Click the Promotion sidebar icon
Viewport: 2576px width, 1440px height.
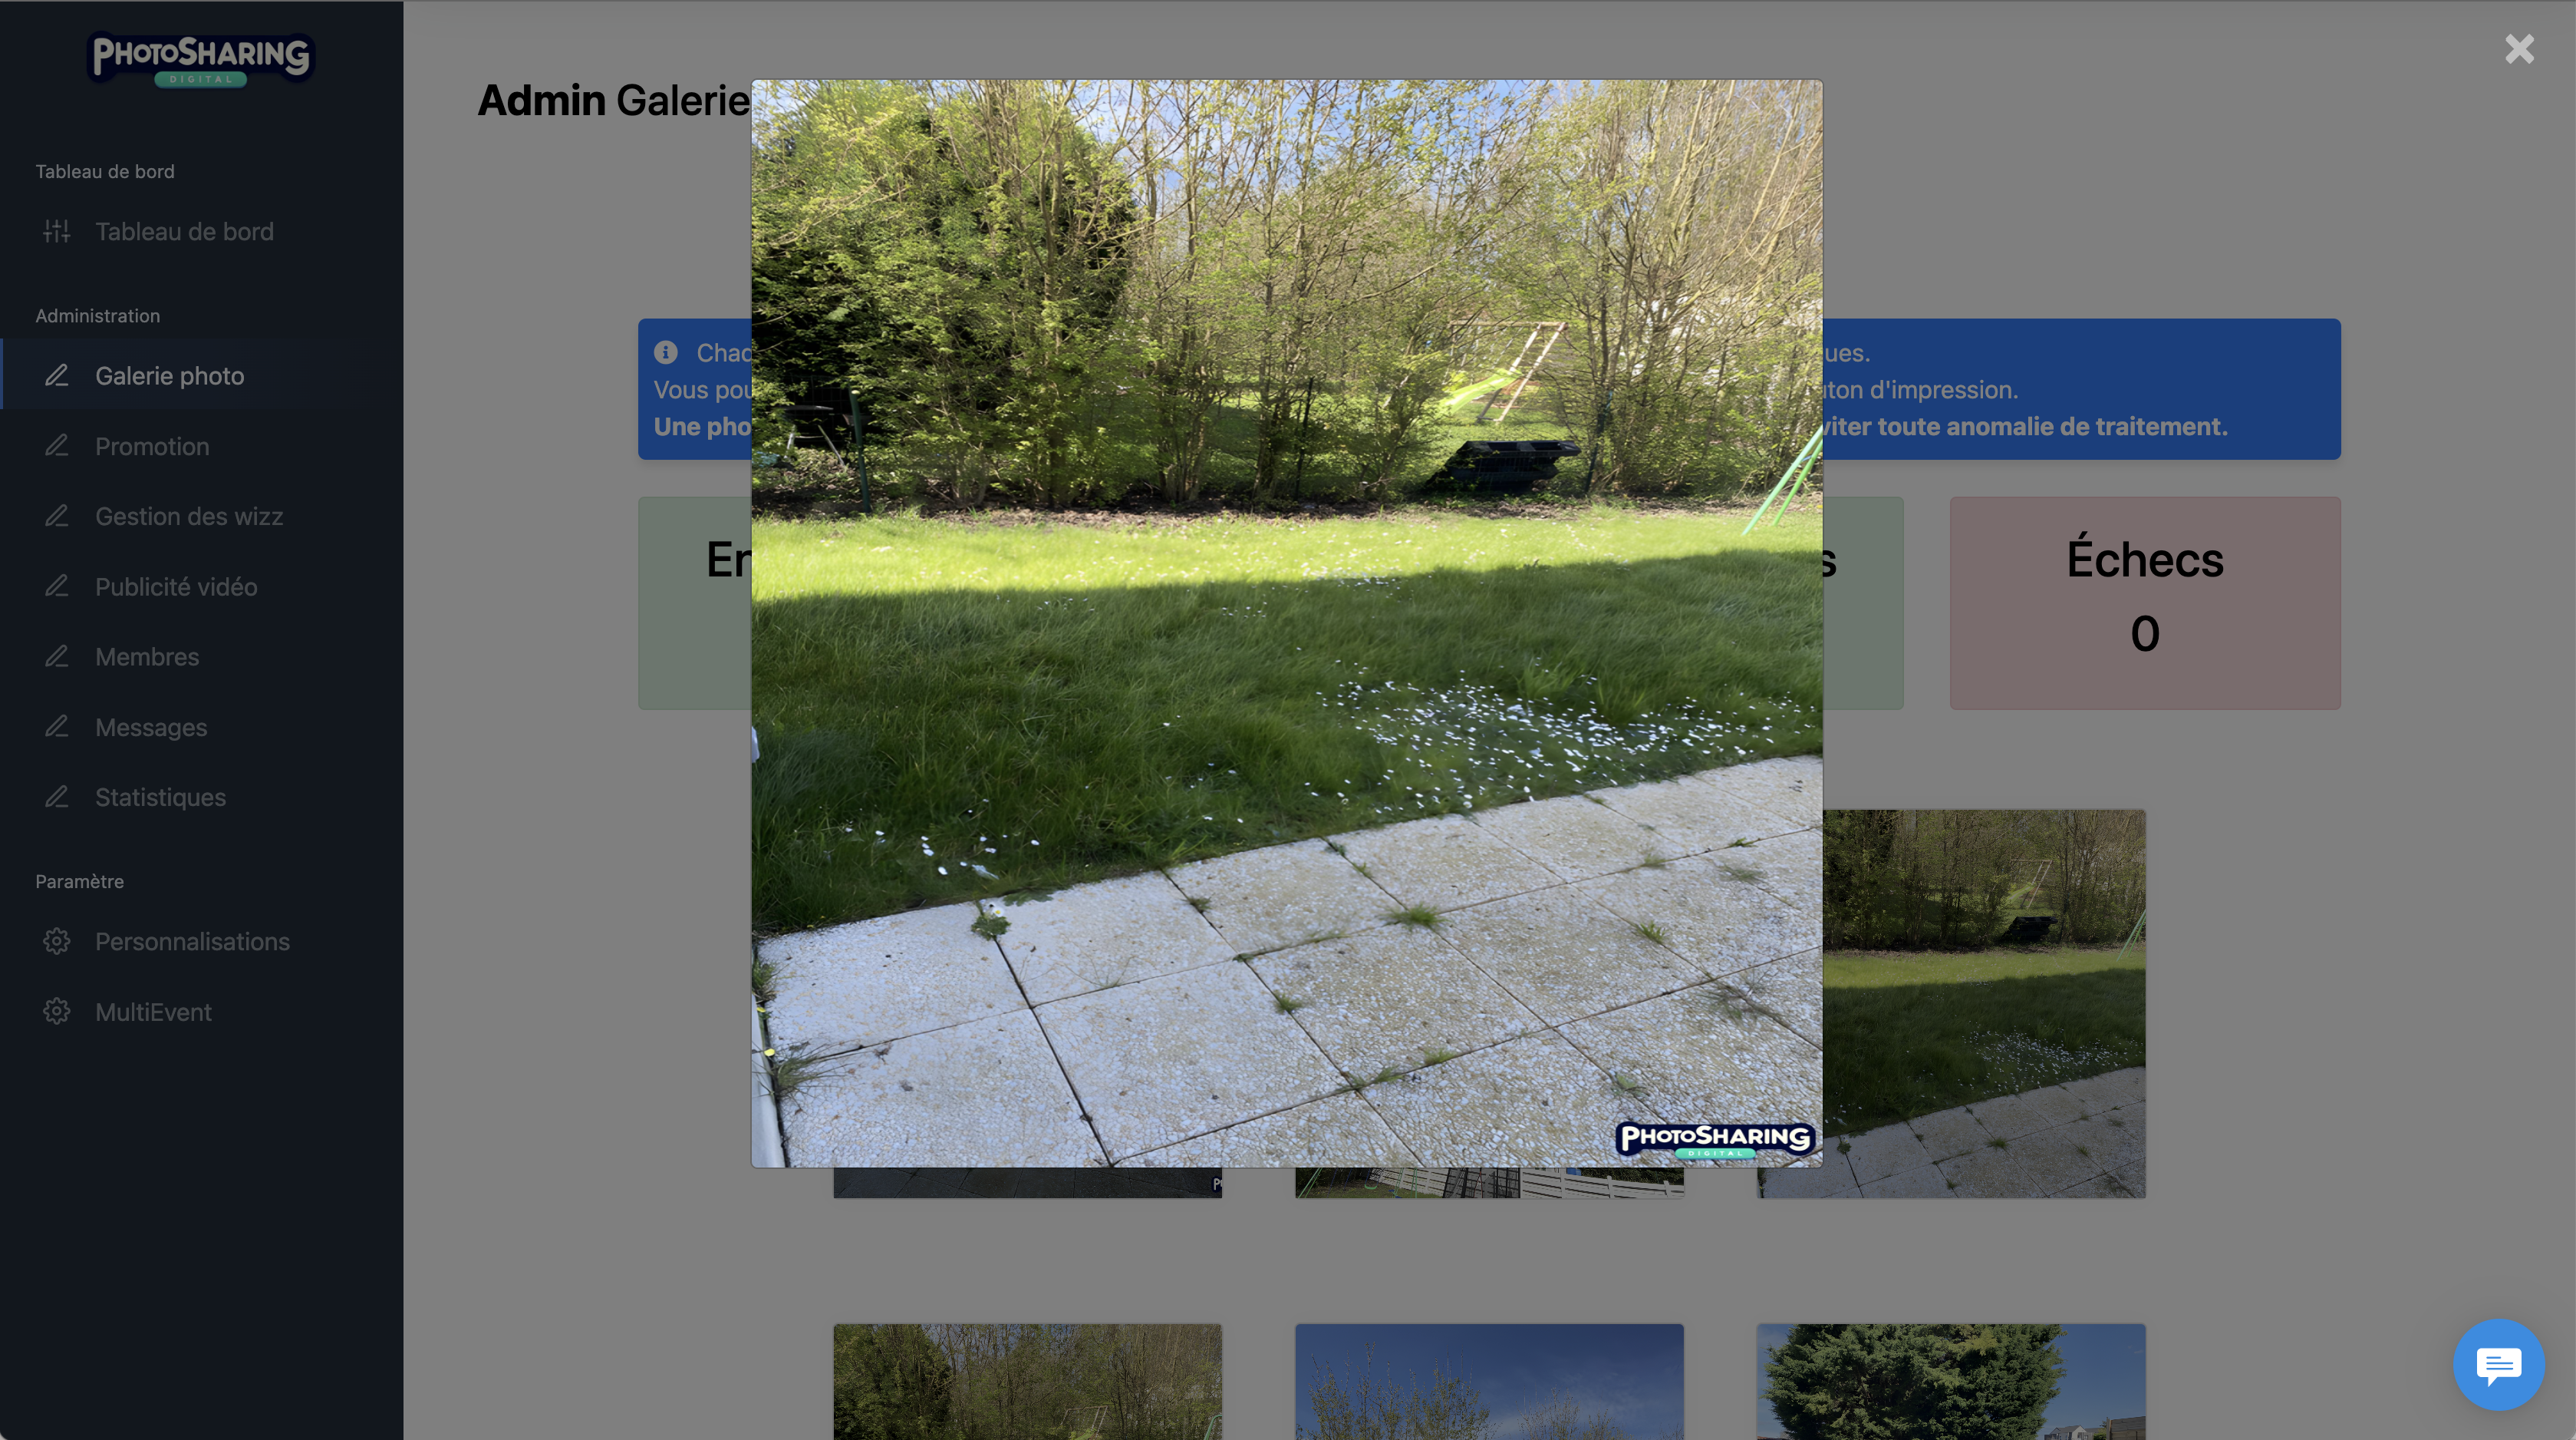click(x=57, y=444)
